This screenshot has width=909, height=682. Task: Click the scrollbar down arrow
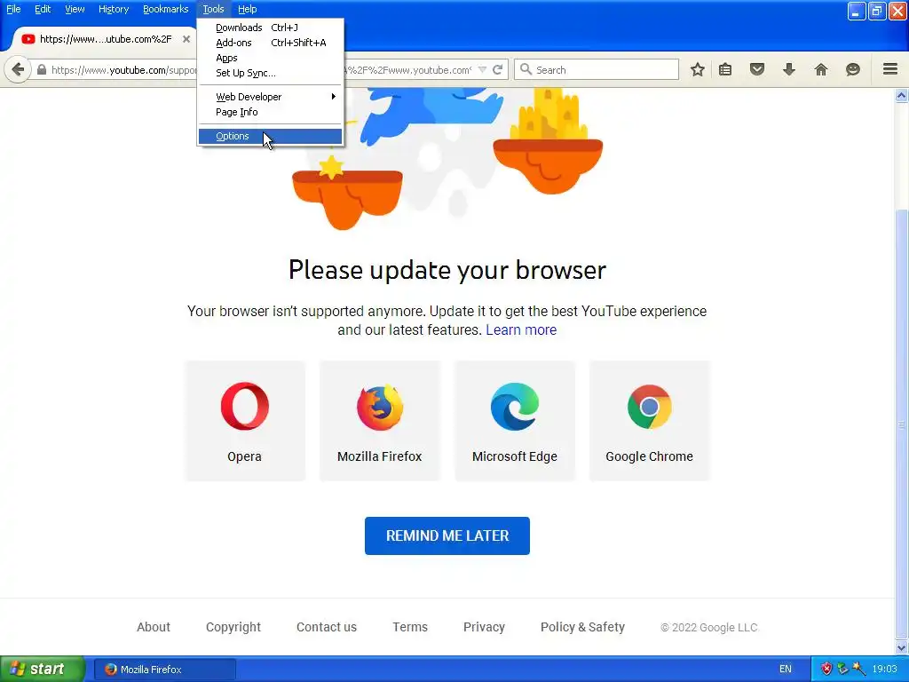click(x=902, y=647)
